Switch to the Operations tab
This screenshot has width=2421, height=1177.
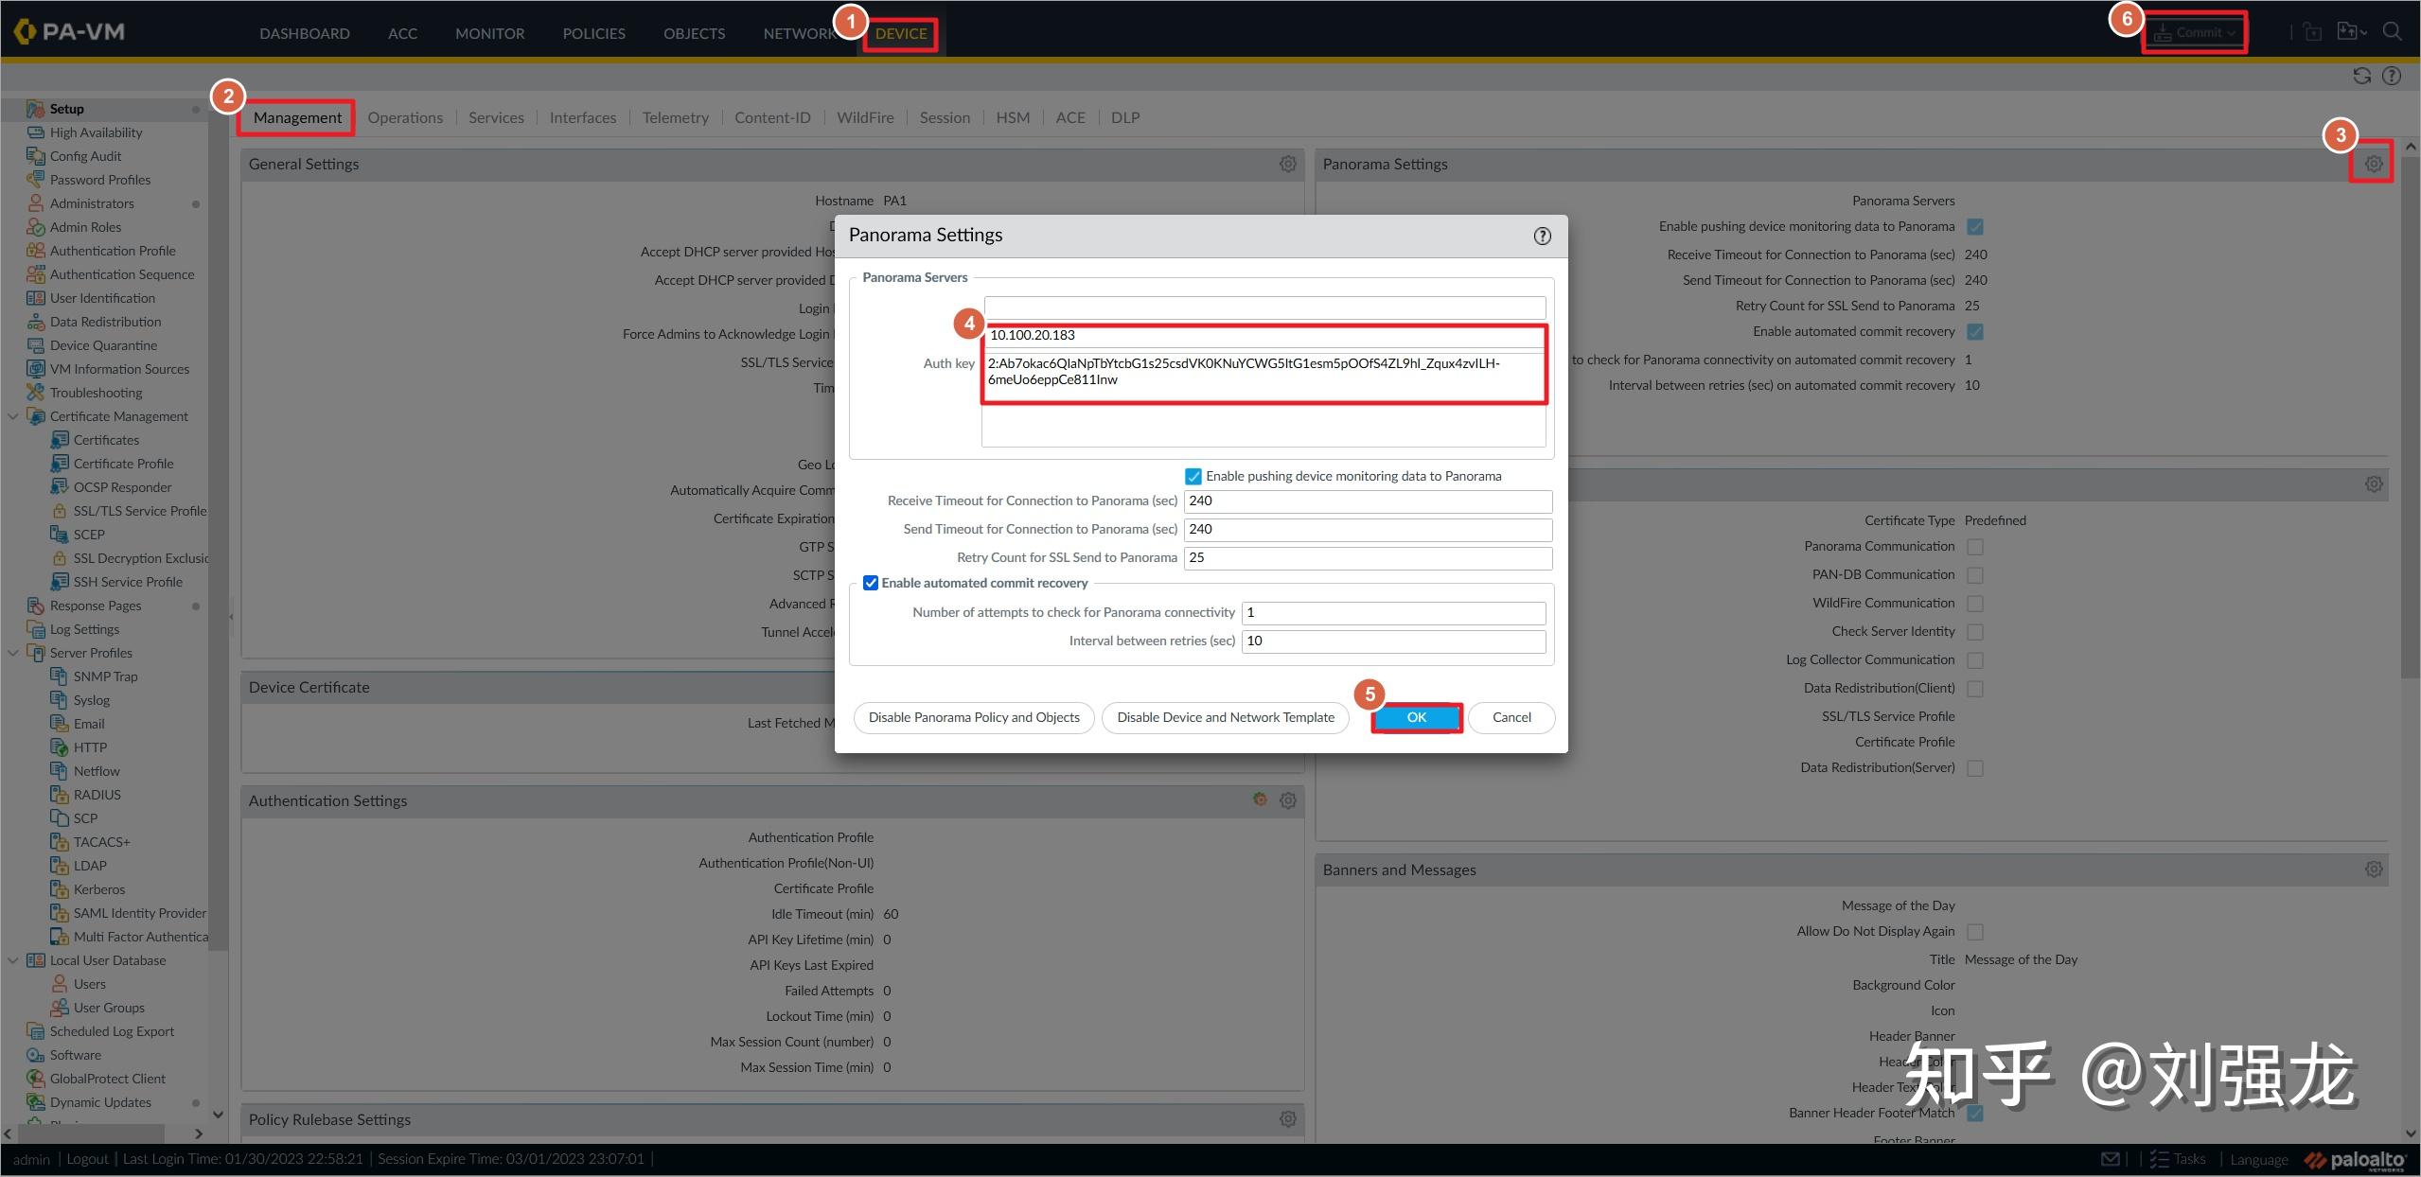click(405, 117)
